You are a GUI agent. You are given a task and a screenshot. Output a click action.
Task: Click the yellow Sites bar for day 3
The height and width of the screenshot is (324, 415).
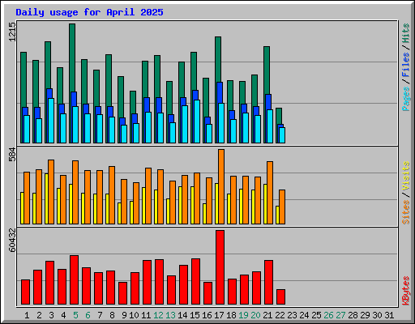[x=46, y=198]
